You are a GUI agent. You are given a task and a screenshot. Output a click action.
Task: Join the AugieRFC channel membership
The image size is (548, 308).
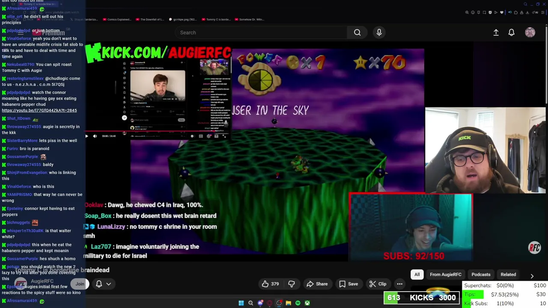(x=80, y=284)
